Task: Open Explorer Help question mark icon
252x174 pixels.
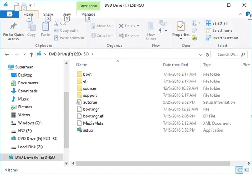Action: click(248, 14)
